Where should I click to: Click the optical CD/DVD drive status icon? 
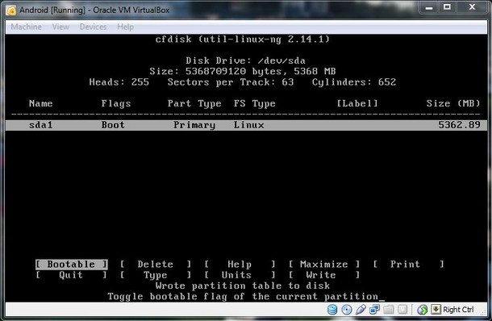click(x=346, y=310)
